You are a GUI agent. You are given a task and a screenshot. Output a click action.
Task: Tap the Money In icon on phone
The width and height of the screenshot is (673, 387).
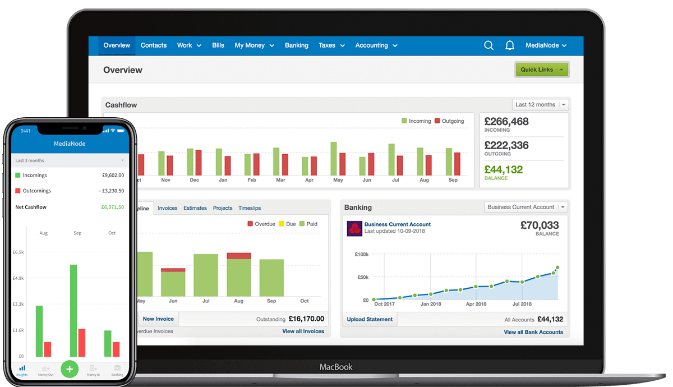[x=93, y=370]
